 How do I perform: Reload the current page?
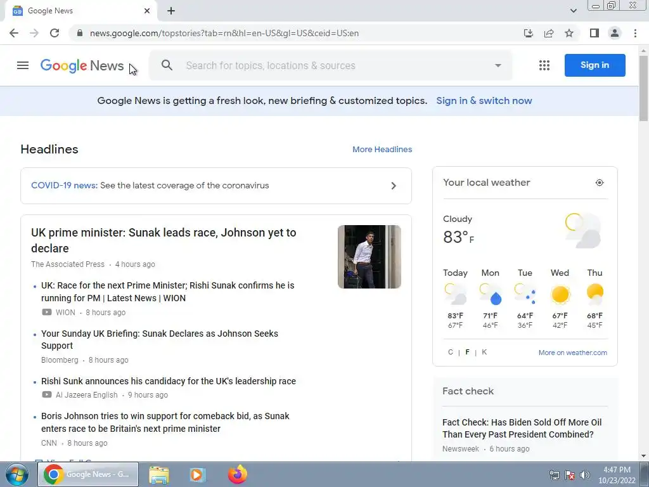[55, 33]
